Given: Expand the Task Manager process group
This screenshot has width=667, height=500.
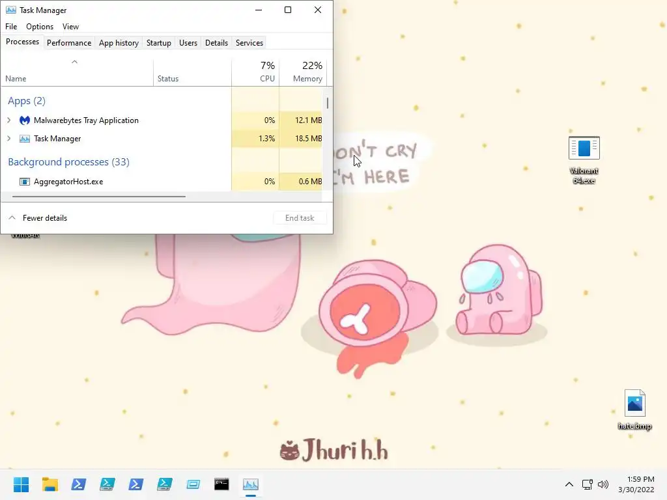Looking at the screenshot, I should [x=9, y=139].
